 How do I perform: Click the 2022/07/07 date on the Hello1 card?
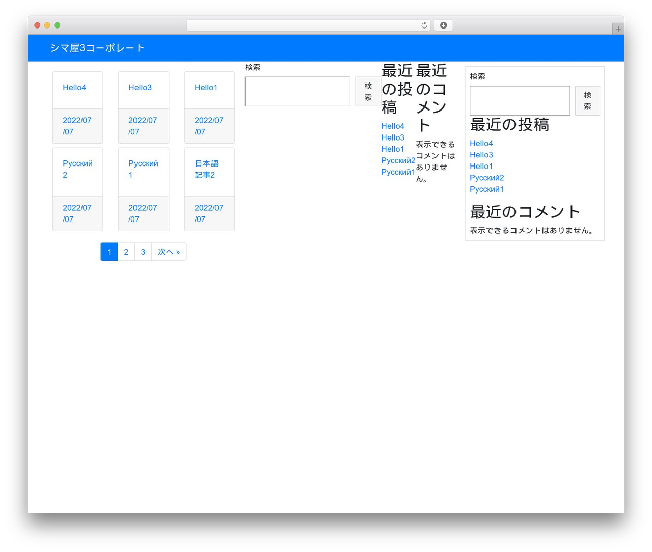(209, 126)
